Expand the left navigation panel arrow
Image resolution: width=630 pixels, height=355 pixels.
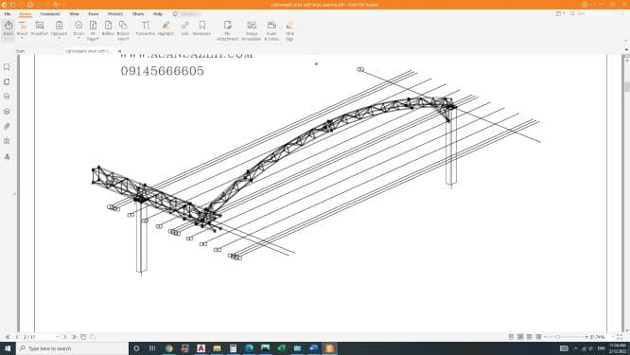15,194
